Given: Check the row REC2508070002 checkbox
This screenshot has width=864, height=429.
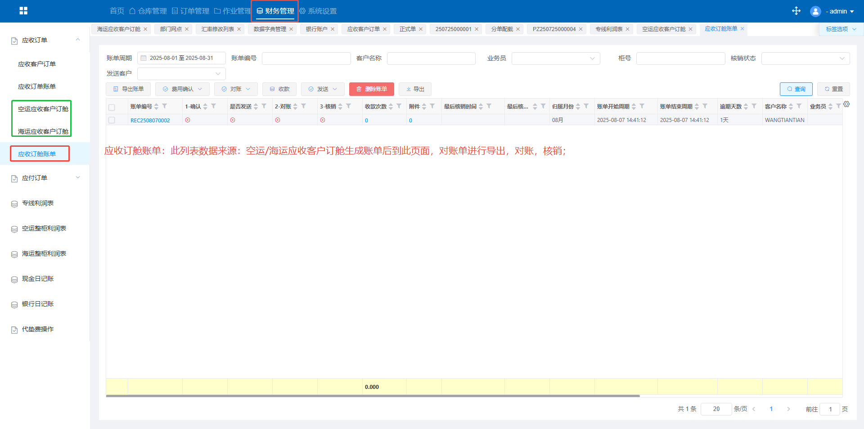Looking at the screenshot, I should (112, 120).
